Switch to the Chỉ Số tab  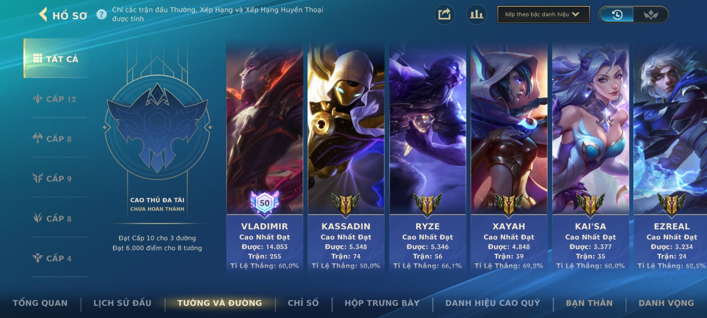(x=303, y=303)
